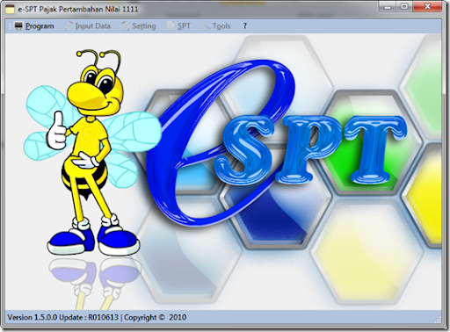Click the version text in status bar
Viewport: 450px width, 332px height.
click(x=97, y=318)
